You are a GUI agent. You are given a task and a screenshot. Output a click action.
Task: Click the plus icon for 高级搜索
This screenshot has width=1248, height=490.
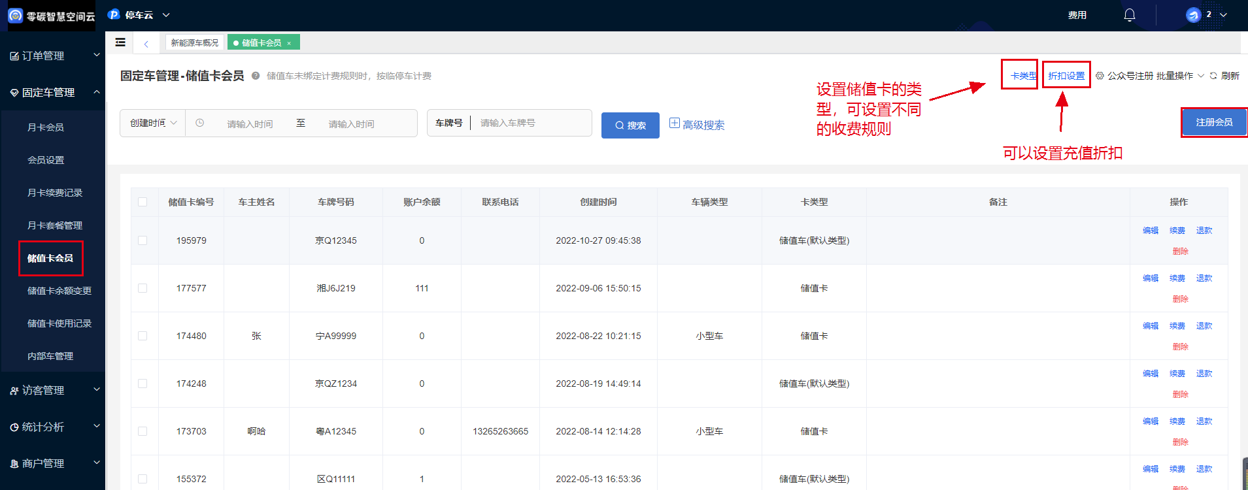(674, 123)
